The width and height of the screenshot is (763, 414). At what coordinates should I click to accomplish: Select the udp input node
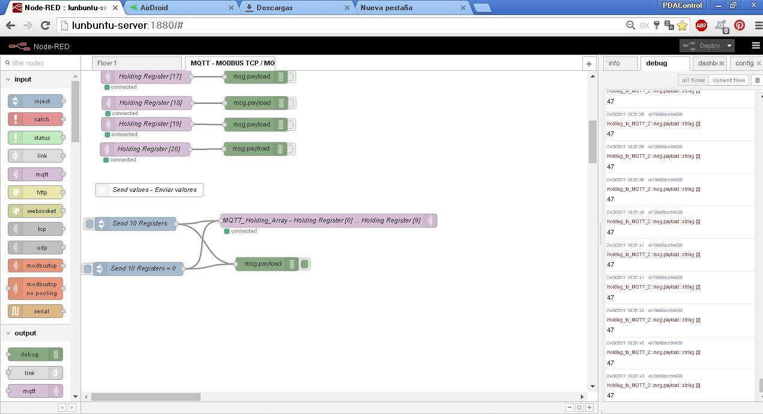tap(35, 247)
